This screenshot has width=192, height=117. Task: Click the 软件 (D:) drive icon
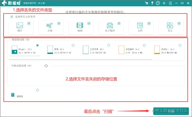[50, 50]
